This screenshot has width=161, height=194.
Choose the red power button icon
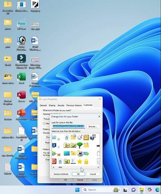tap(54, 161)
